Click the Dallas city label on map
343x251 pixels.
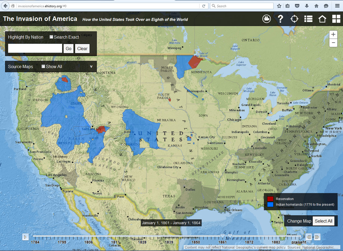[x=190, y=189]
